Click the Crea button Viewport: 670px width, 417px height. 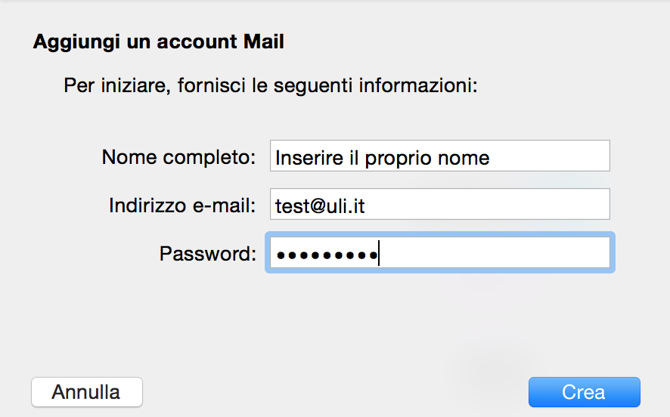(584, 392)
